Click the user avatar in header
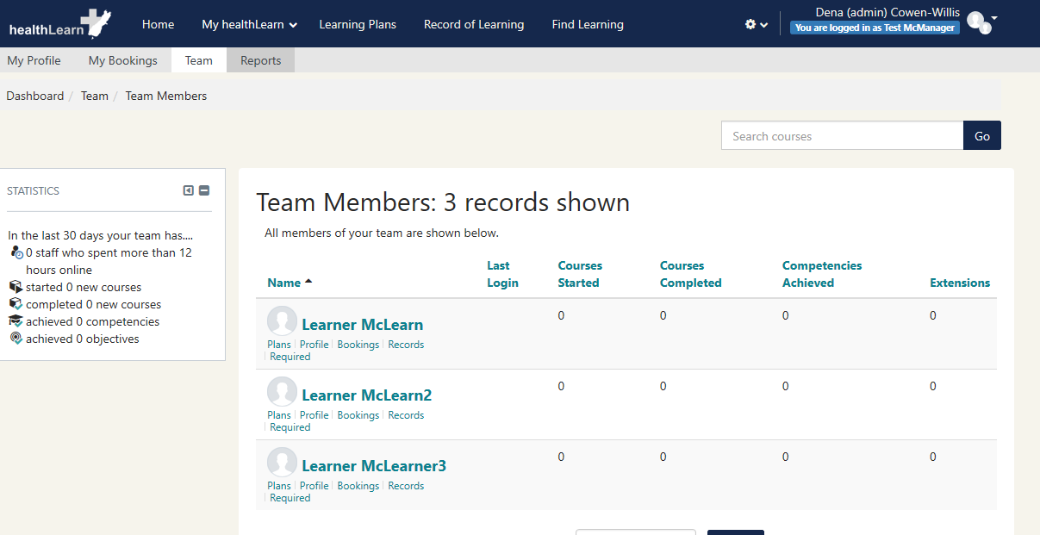Screen dimensions: 1040x535 click(x=978, y=22)
